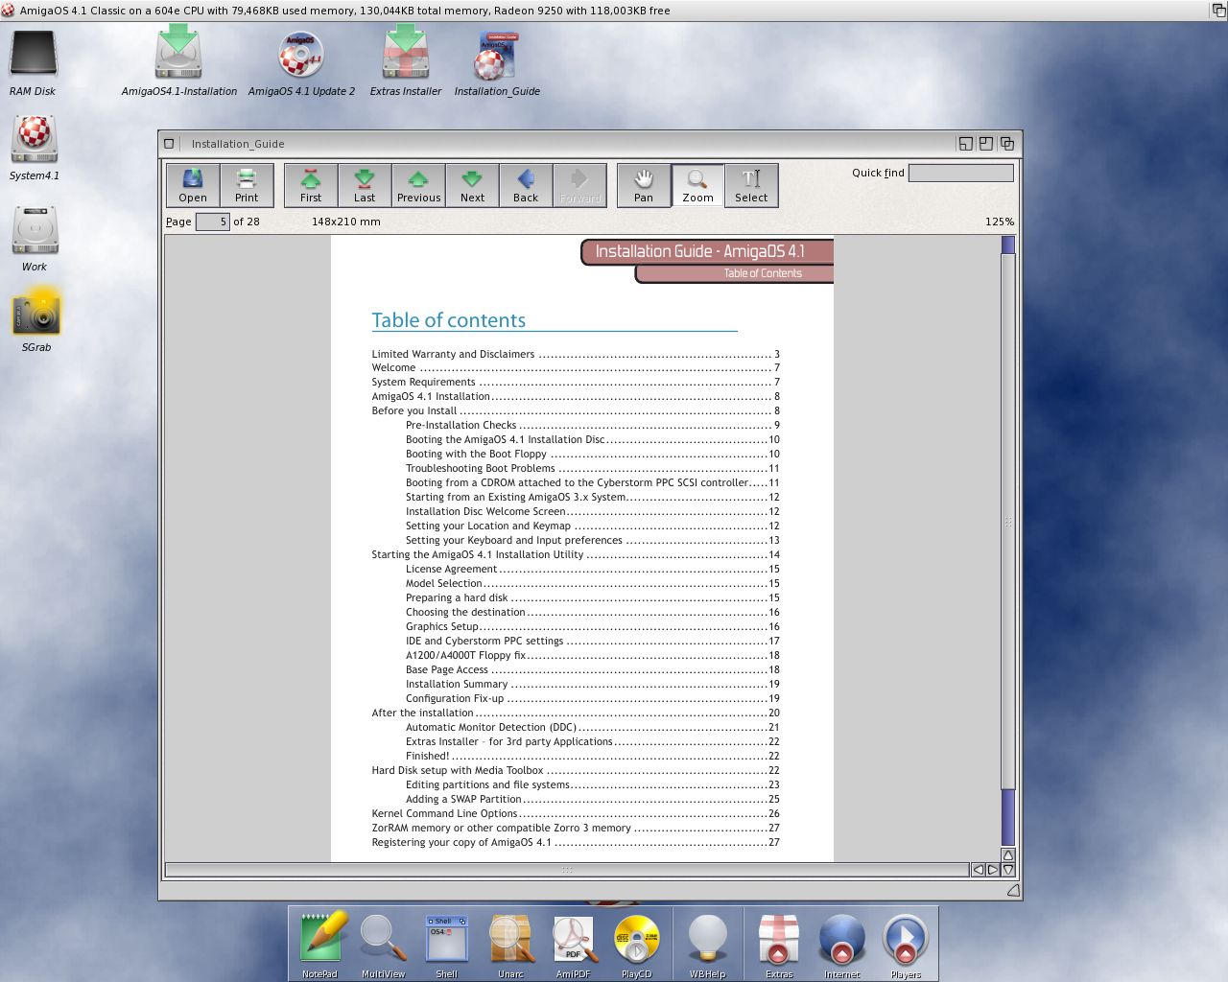Screen dimensions: 1228x982
Task: Click the screen depth gadget at top-right
Action: [x=1218, y=10]
